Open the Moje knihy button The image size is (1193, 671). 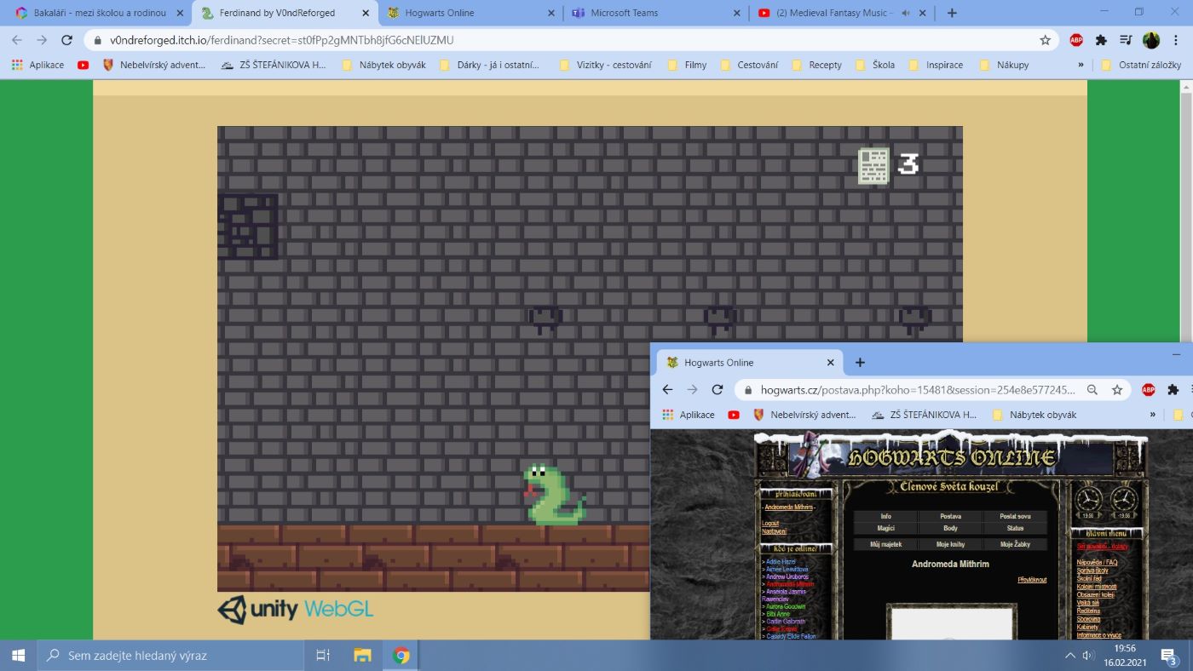950,544
